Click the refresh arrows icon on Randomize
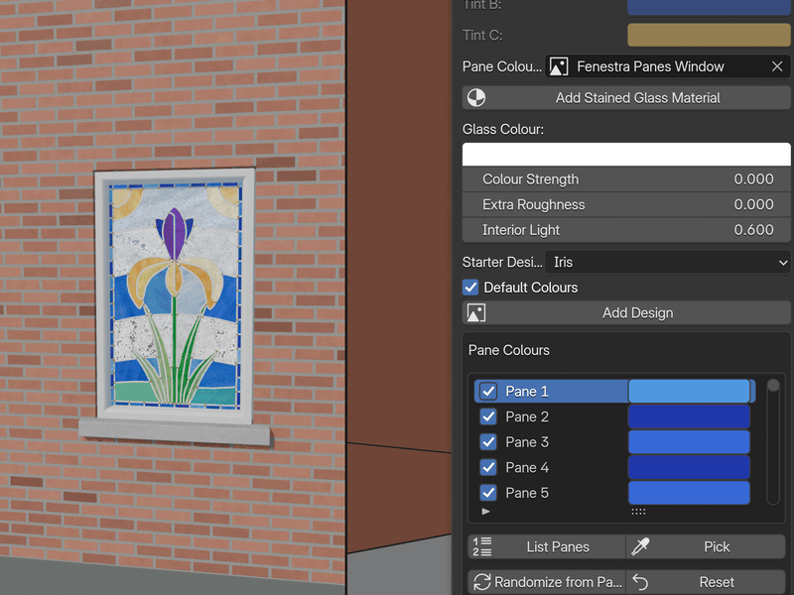794x595 pixels. point(482,582)
